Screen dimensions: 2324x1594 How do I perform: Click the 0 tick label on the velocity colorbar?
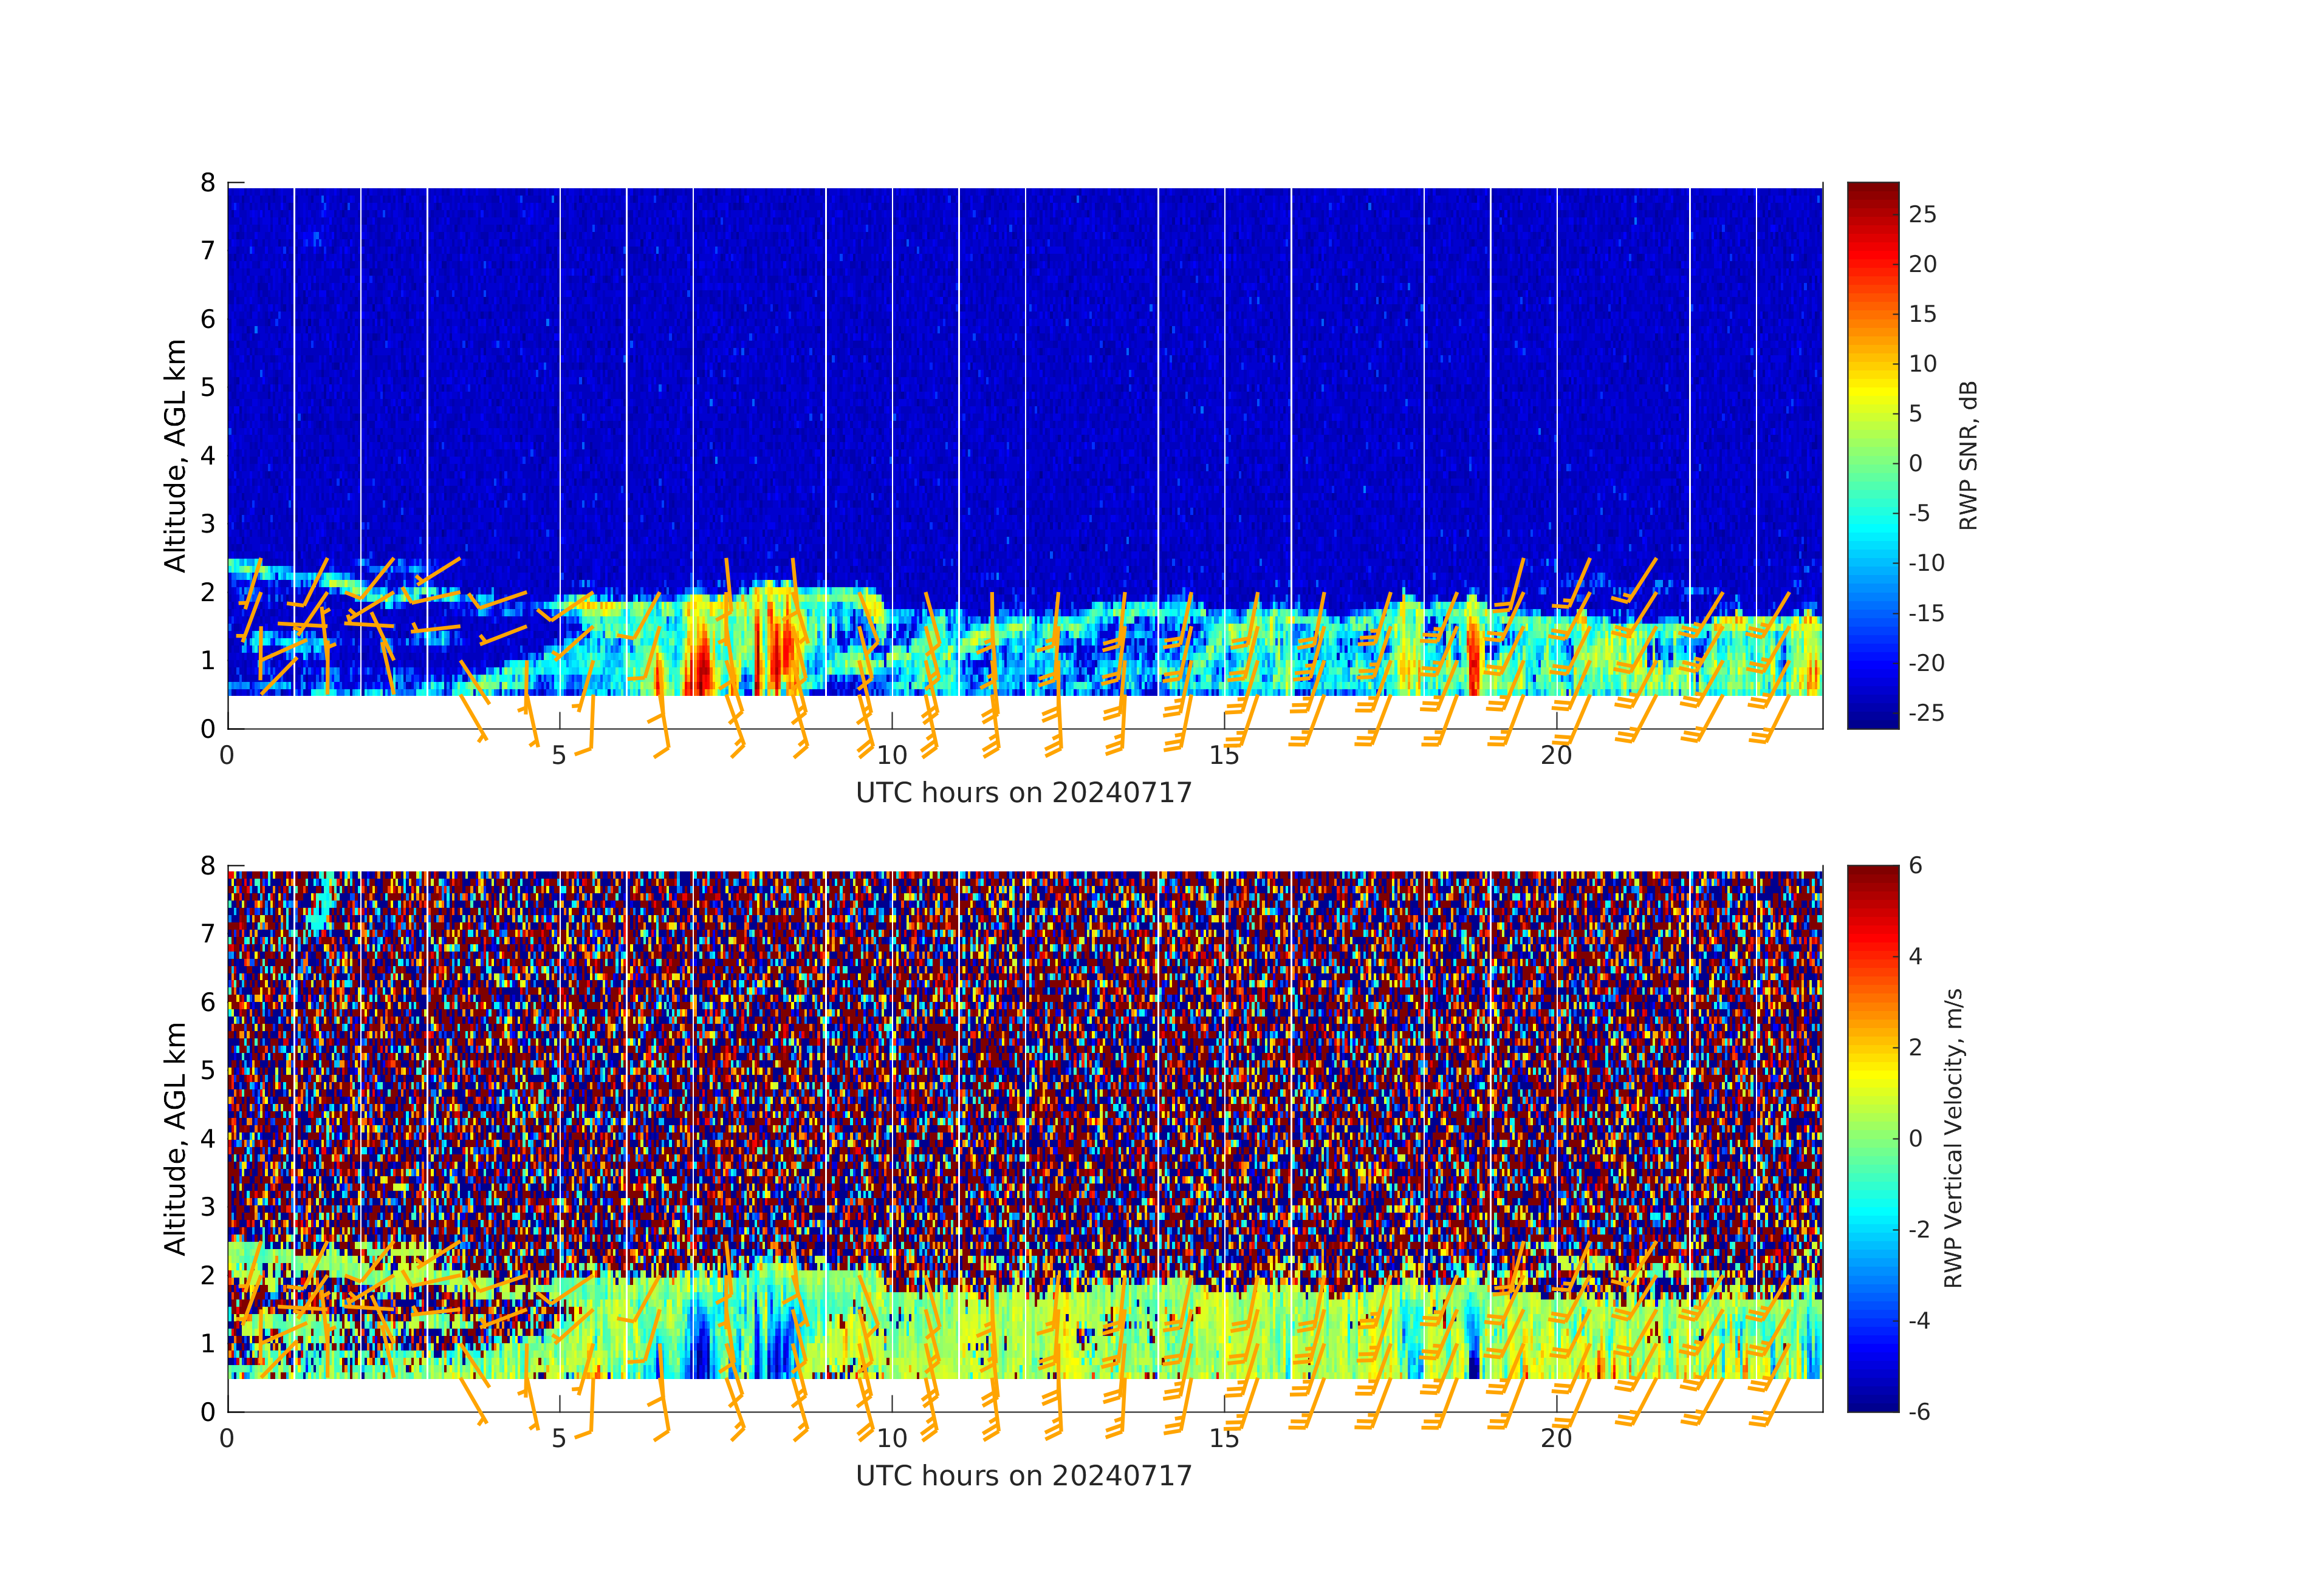[x=1915, y=1139]
